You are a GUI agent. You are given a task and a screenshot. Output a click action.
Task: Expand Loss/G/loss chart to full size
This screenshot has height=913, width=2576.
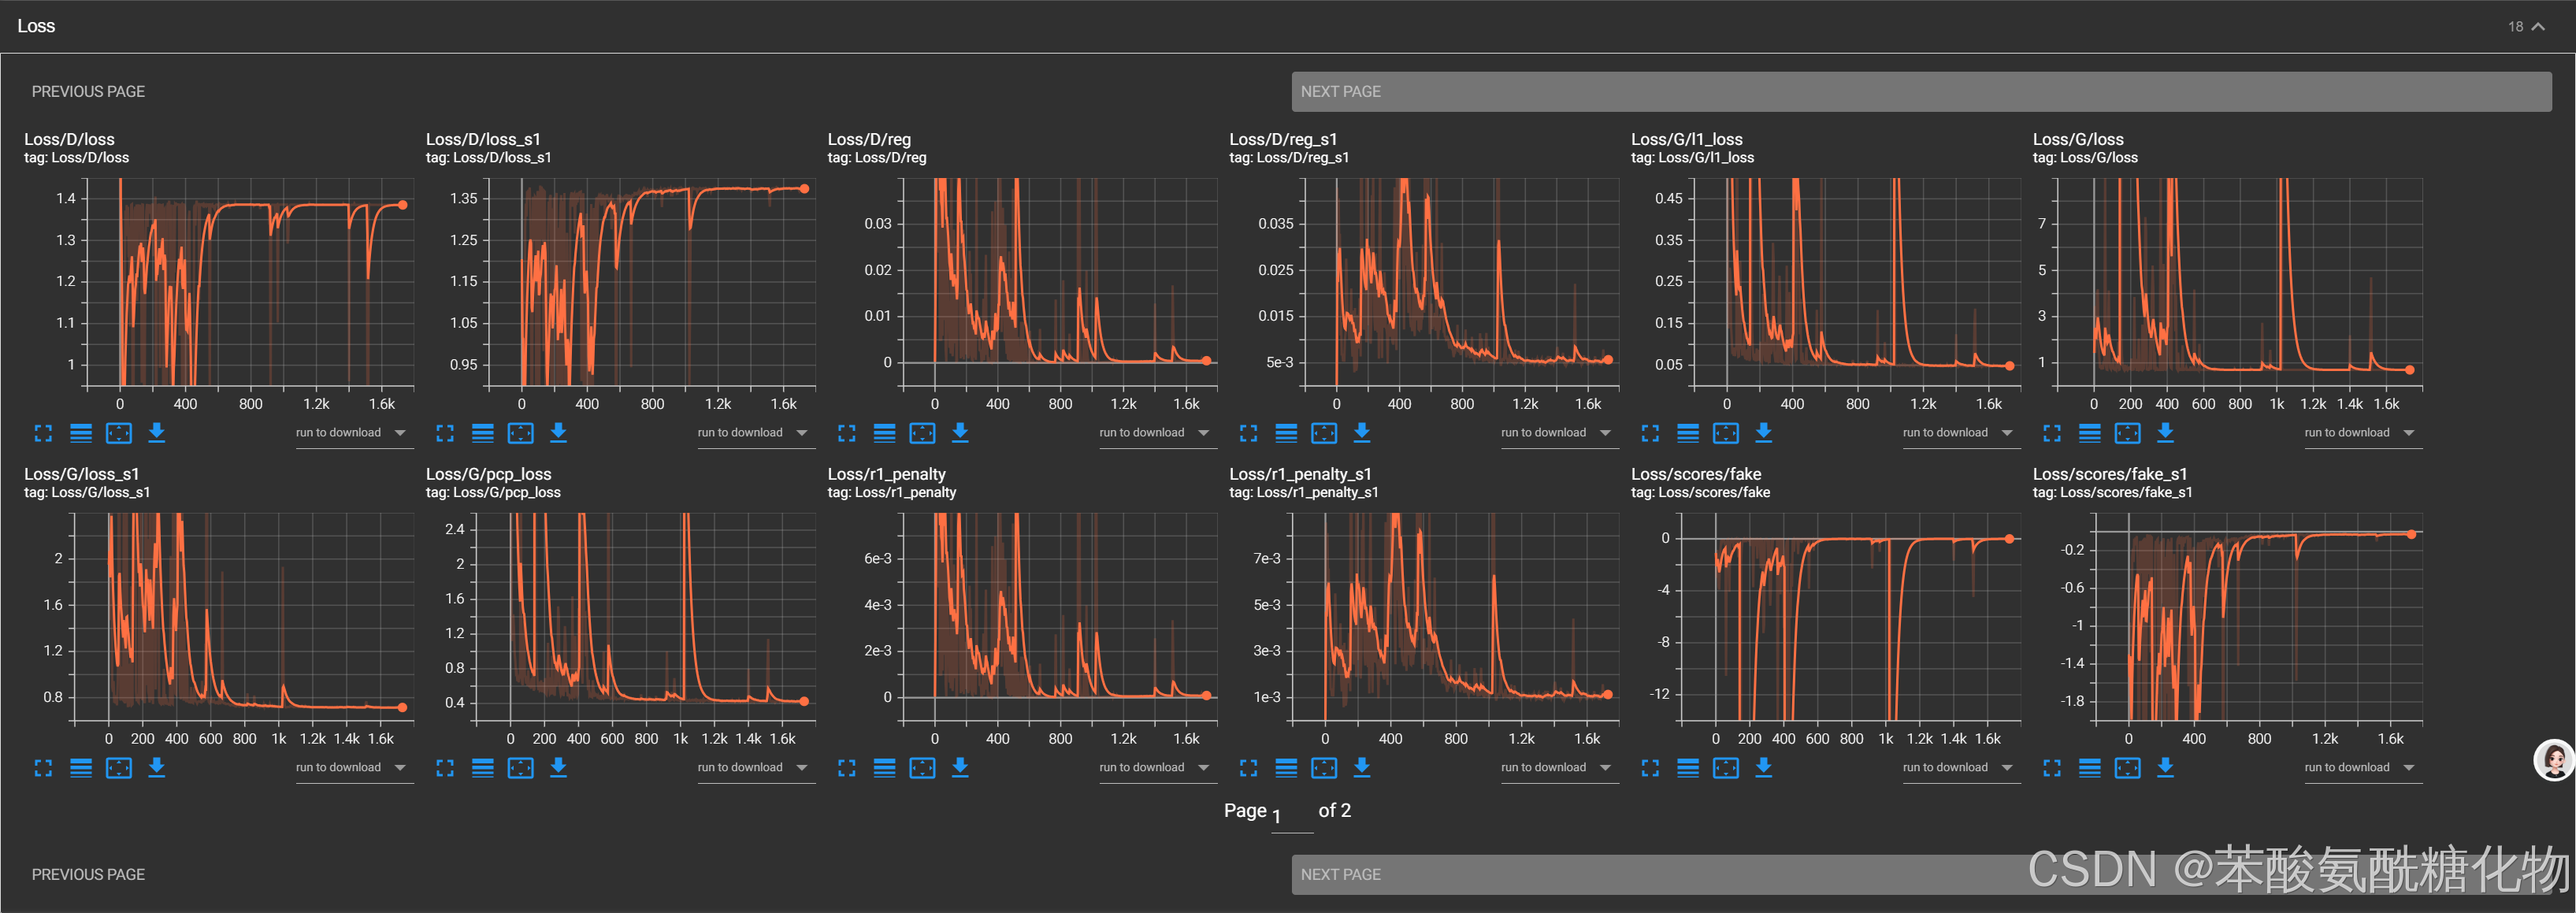(x=2052, y=433)
